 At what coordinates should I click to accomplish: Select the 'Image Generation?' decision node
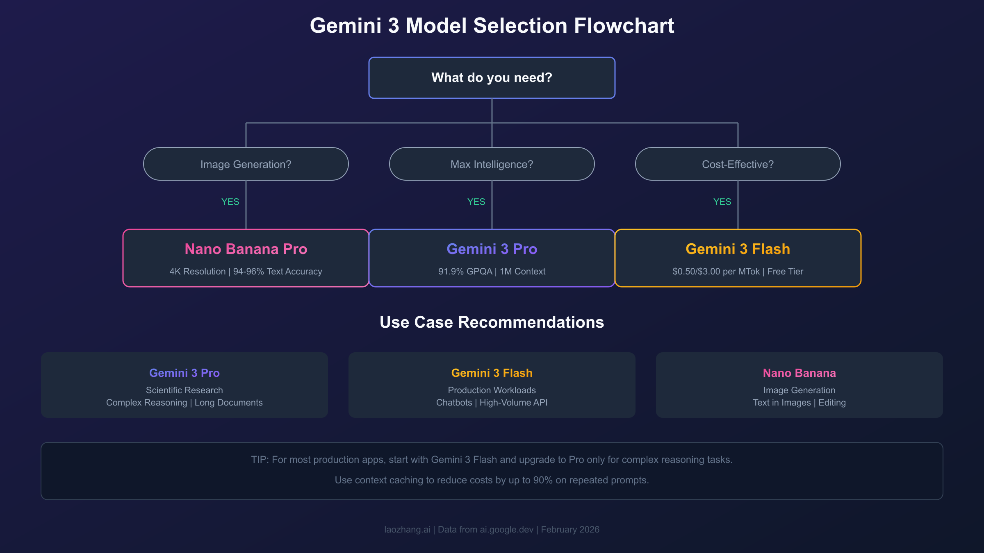coord(246,164)
